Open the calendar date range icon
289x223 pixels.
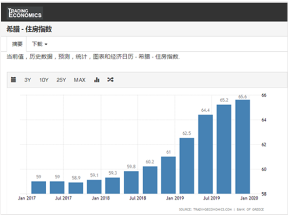click(x=13, y=79)
